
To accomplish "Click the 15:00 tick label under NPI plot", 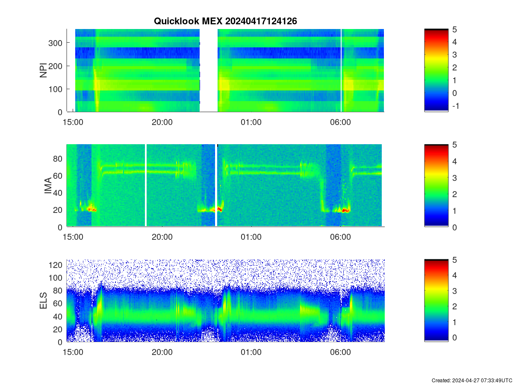I will [73, 122].
